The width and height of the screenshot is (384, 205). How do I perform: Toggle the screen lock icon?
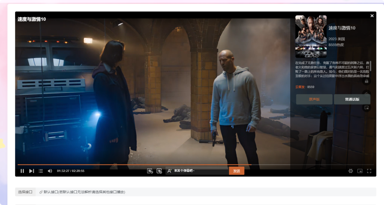tap(366, 81)
